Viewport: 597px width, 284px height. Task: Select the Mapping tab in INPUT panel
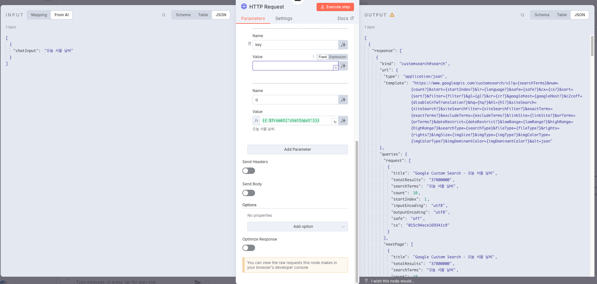click(x=39, y=15)
